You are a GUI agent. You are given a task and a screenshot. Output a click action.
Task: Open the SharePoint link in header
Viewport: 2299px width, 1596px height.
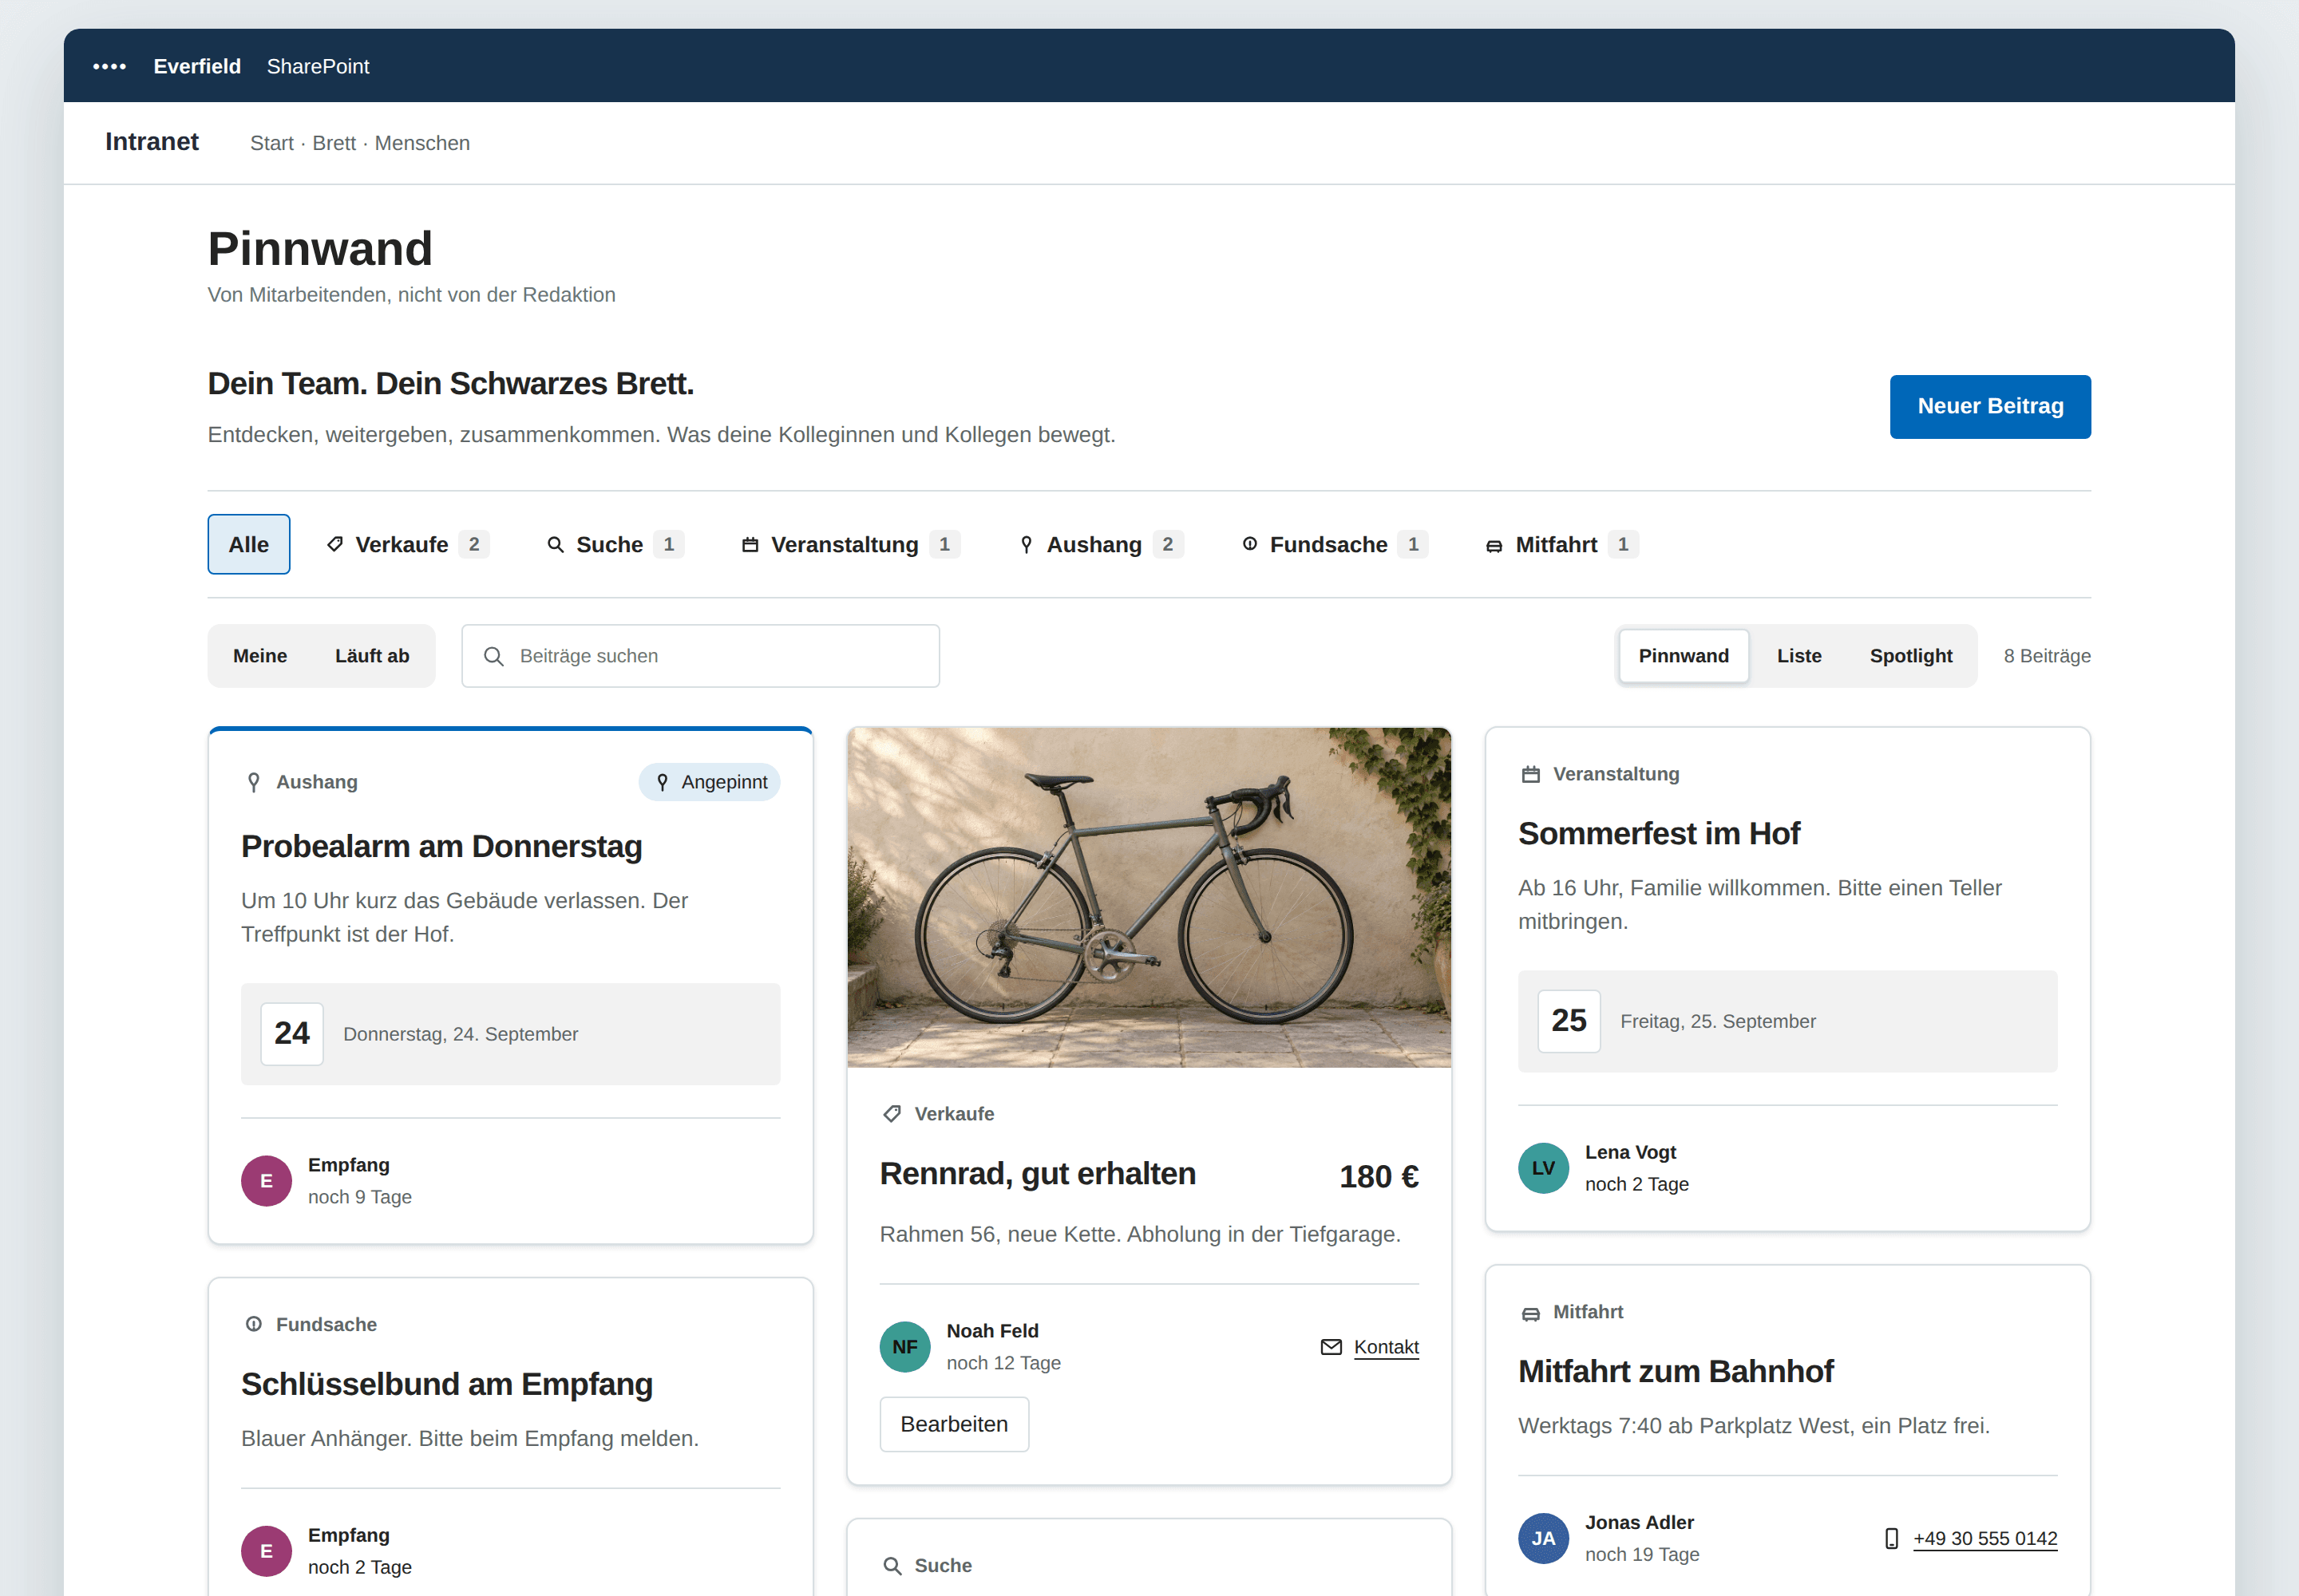319,66
